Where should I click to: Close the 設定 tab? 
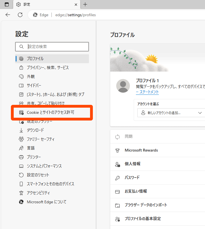pyautogui.click(x=76, y=4)
